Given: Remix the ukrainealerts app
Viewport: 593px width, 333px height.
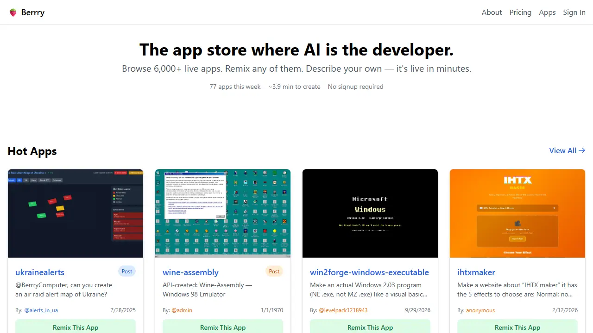Looking at the screenshot, I should (x=76, y=327).
